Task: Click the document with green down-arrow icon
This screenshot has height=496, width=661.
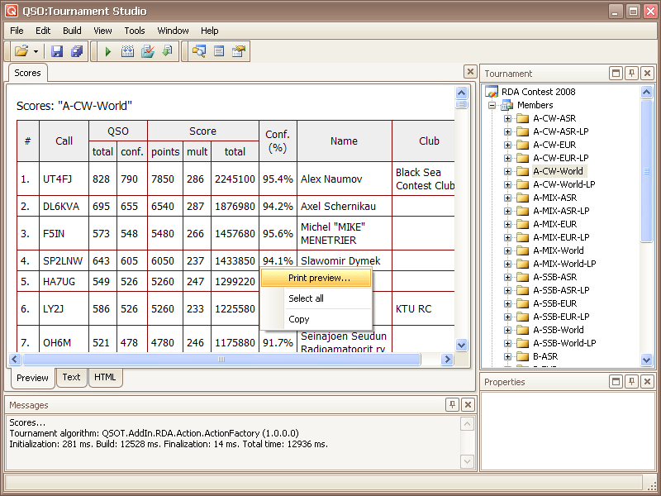Action: 168,51
